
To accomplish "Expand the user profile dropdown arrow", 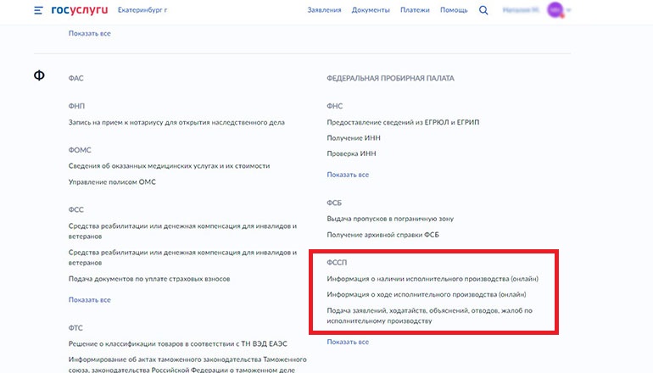I will [569, 11].
